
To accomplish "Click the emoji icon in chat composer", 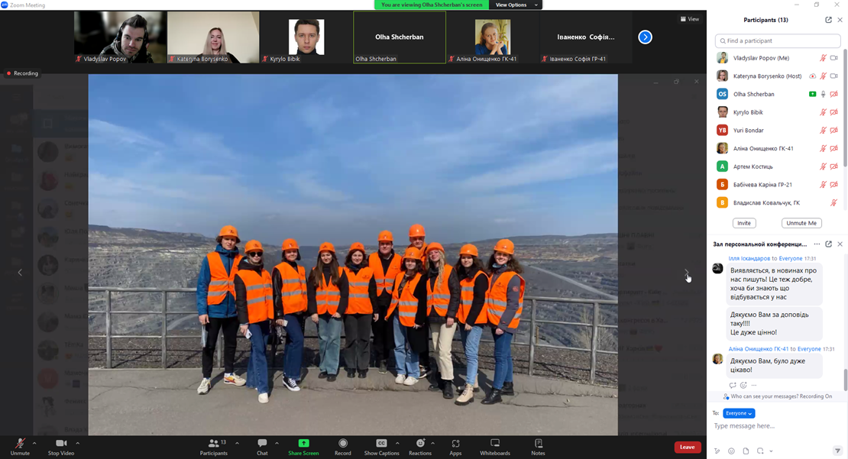I will pos(731,451).
